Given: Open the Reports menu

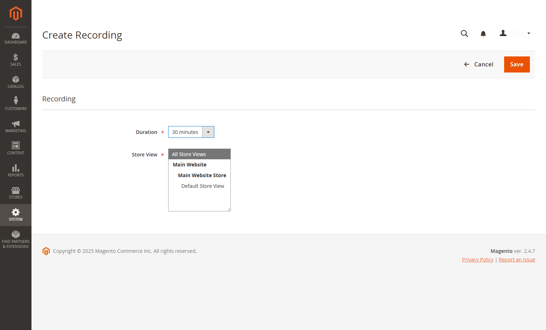Looking at the screenshot, I should [16, 171].
